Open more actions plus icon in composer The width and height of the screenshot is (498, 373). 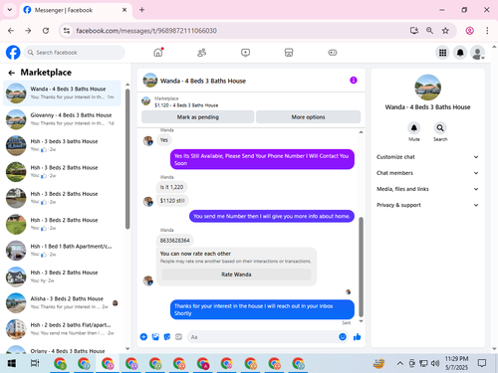[143, 337]
